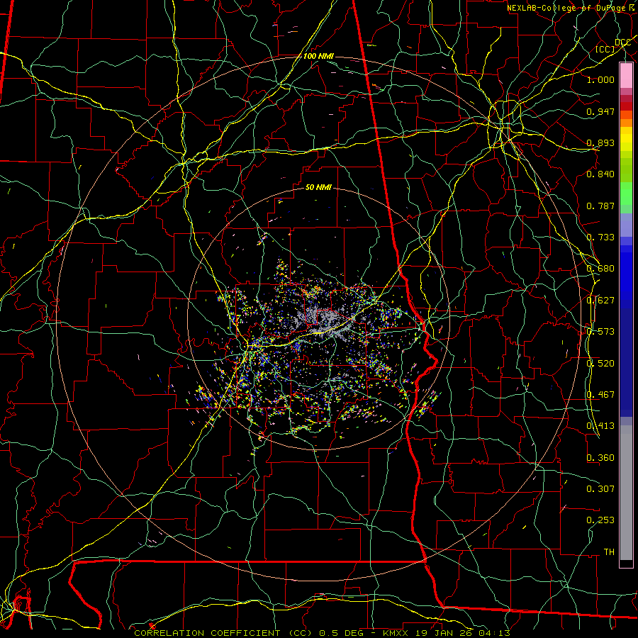Click the 1.000 legend value
638x638 pixels.
pyautogui.click(x=600, y=79)
